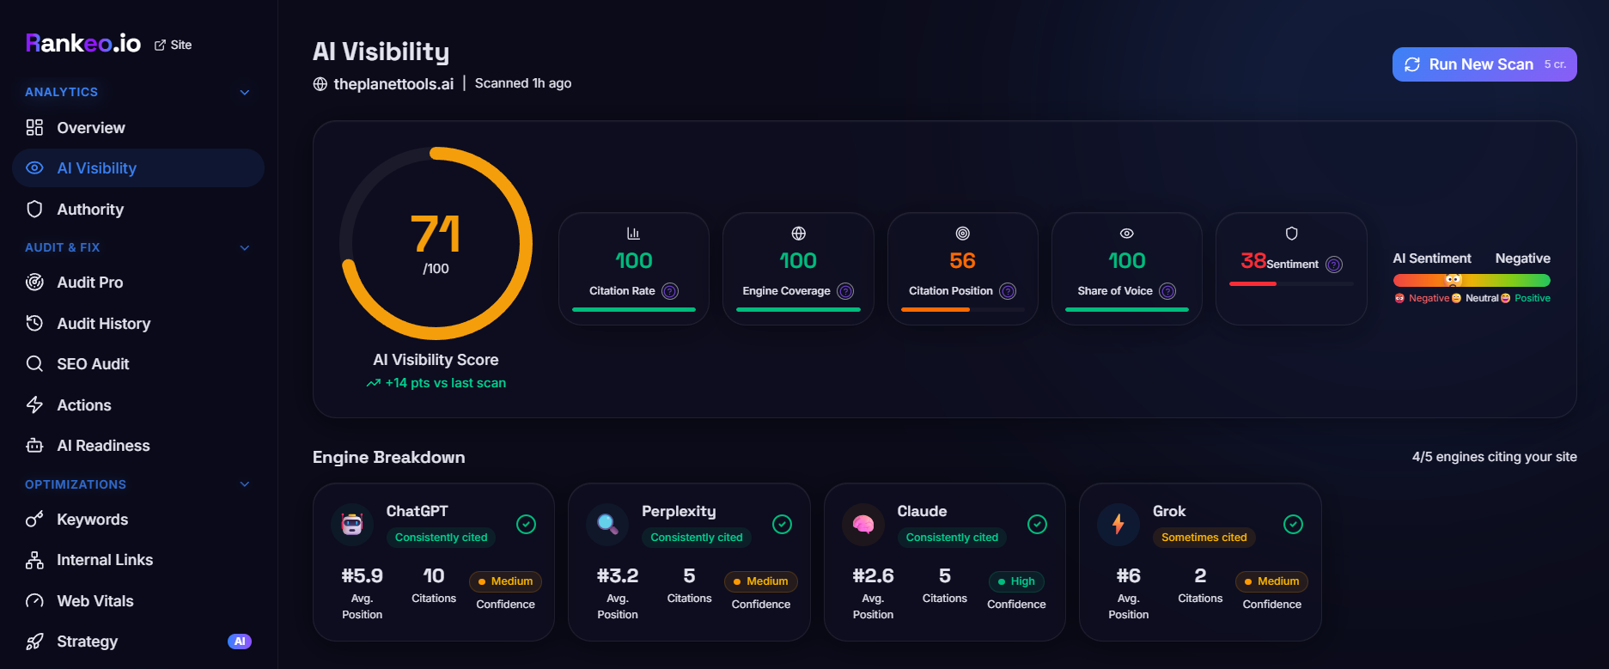Run a new scan
Screen dimensions: 1609x669
(x=1484, y=64)
